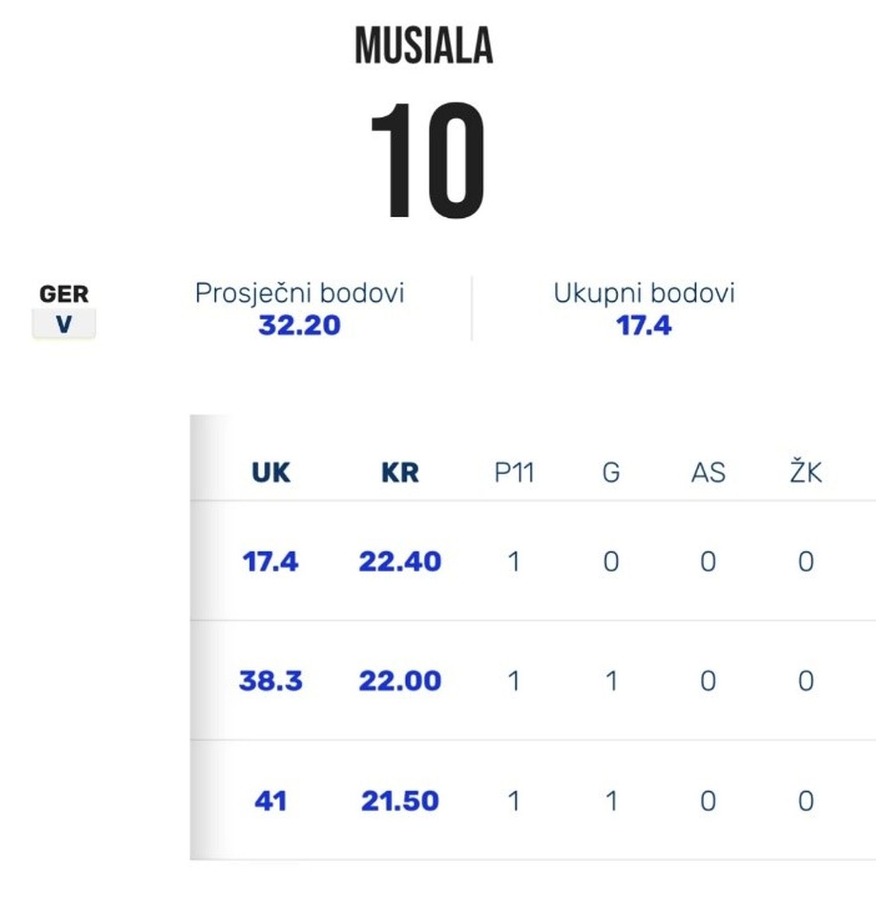Click the P11 column header
The width and height of the screenshot is (876, 897).
tap(514, 472)
